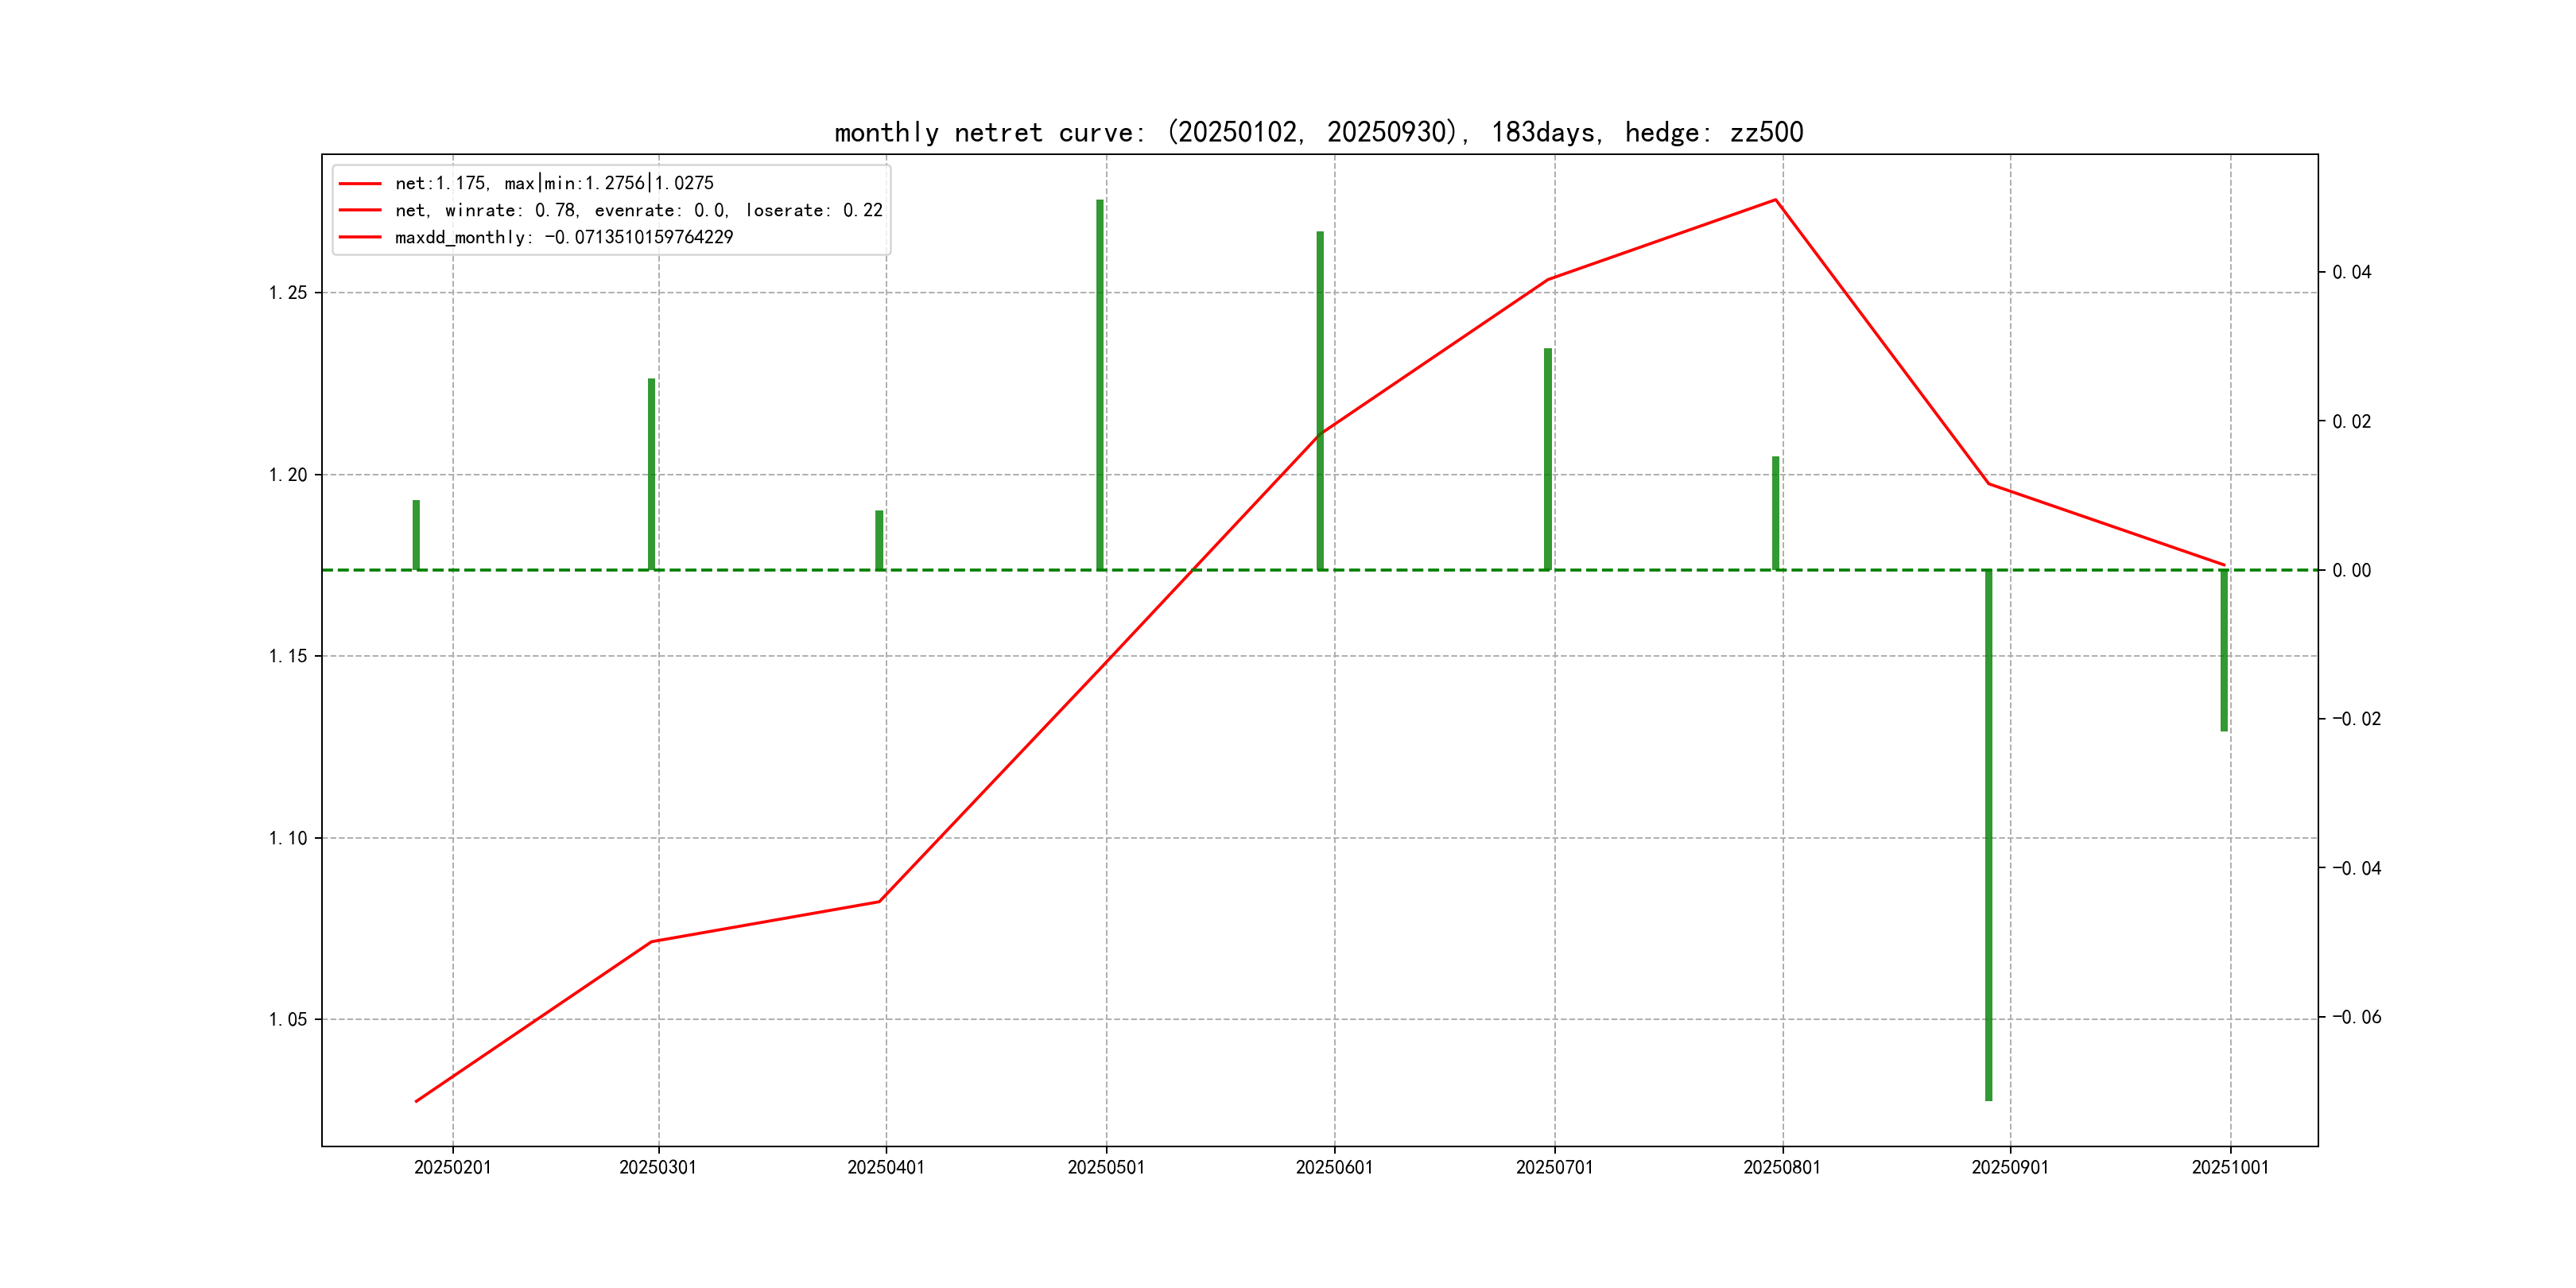Screen dimensions: 2576x1288
Task: Click the 20250601 x-axis label
Action: [x=1334, y=1167]
